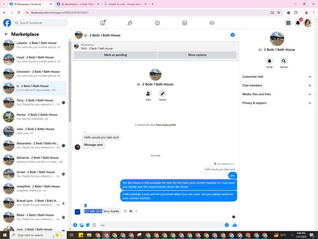This screenshot has height=239, width=318.
Task: Send a thumbs up like
Action: point(235,225)
